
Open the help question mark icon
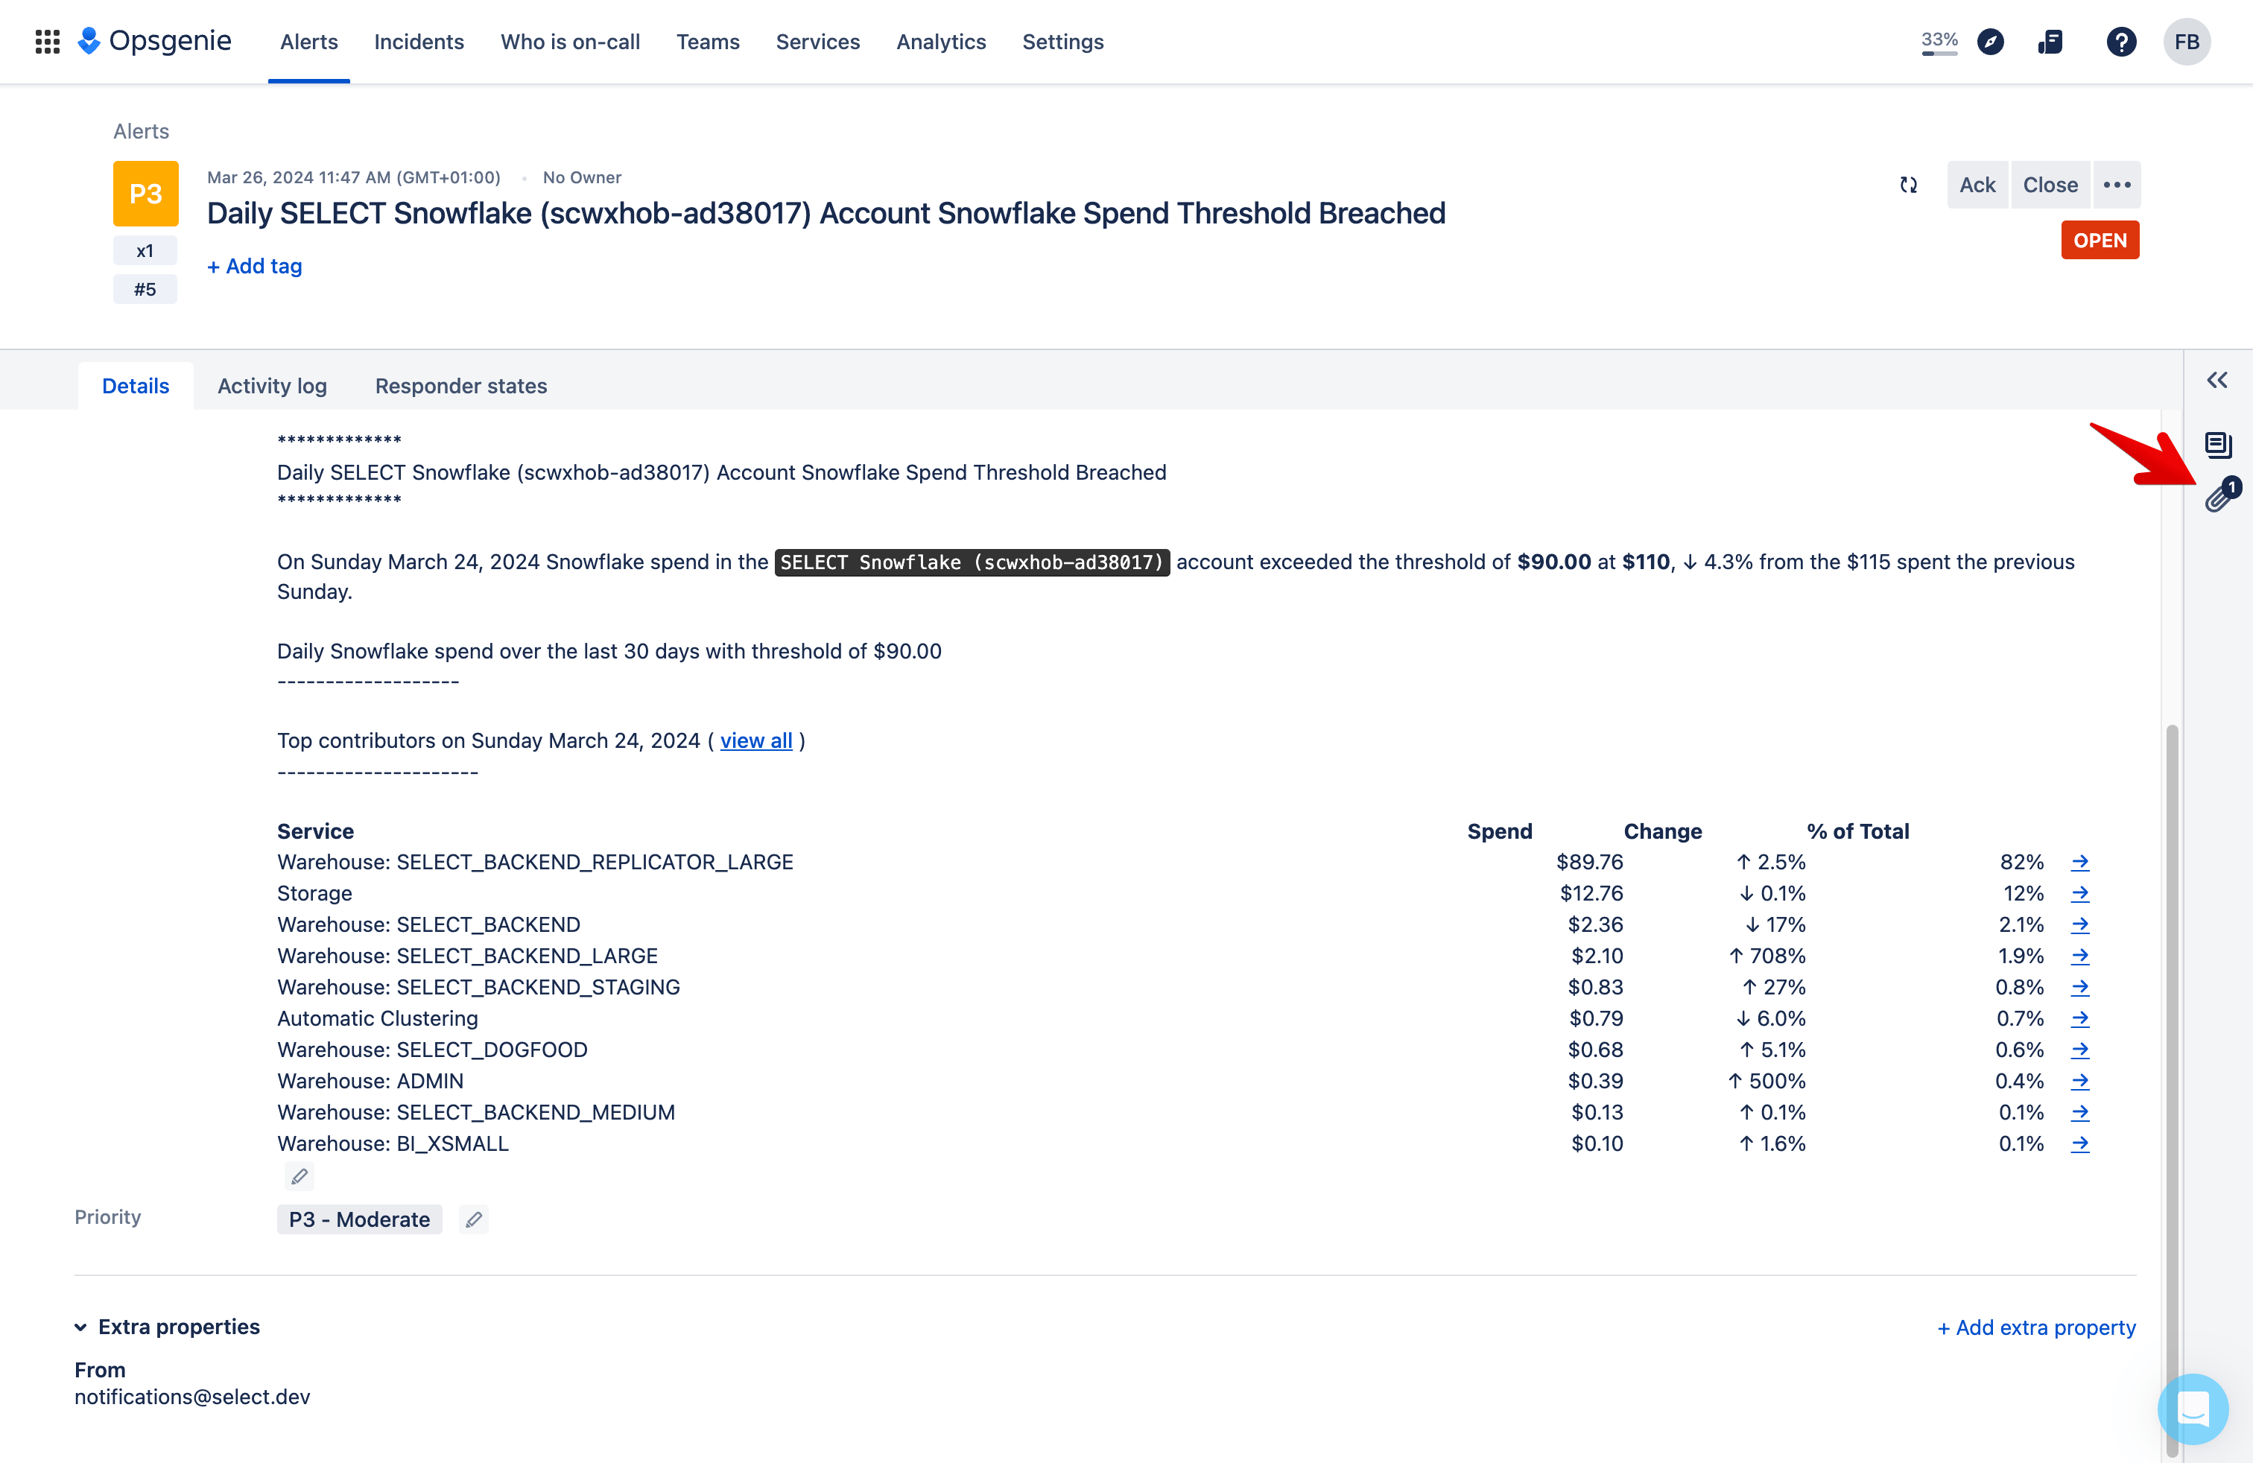pyautogui.click(x=2120, y=42)
